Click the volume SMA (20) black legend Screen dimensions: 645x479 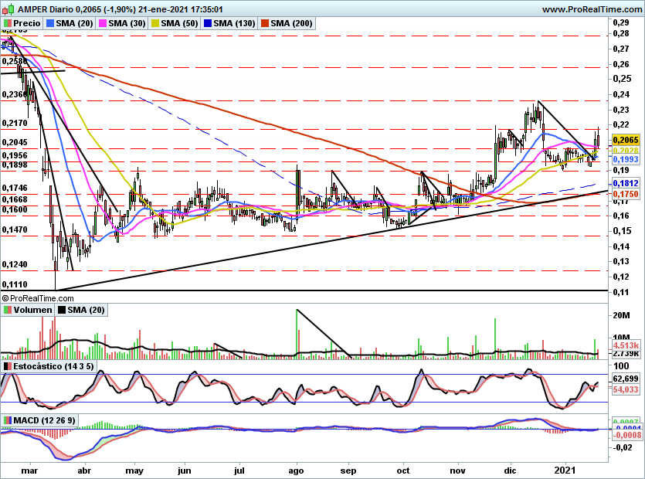(81, 310)
